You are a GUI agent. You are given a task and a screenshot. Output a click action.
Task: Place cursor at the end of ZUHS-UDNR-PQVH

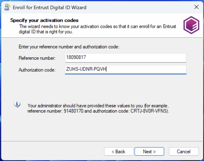[x=107, y=70]
